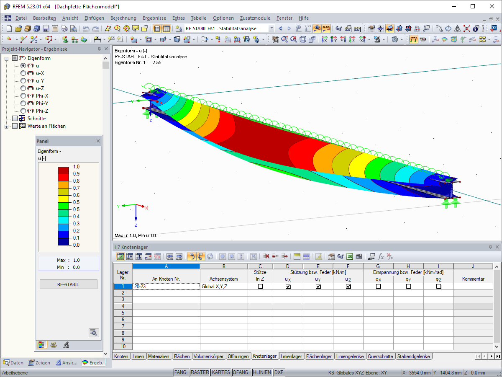
Task: Check the φX restraint checkbox in row 1
Action: [x=379, y=287]
